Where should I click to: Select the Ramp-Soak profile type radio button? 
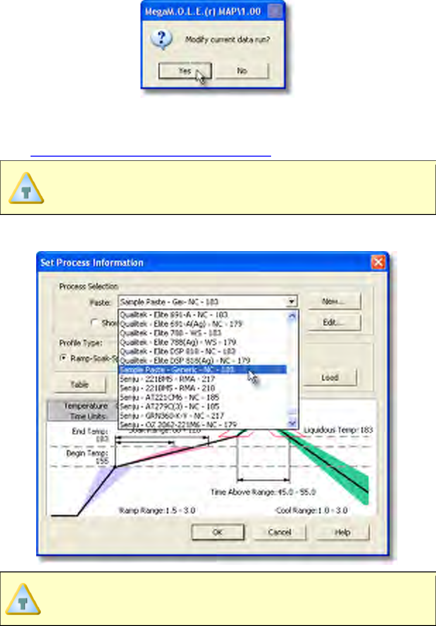point(63,358)
